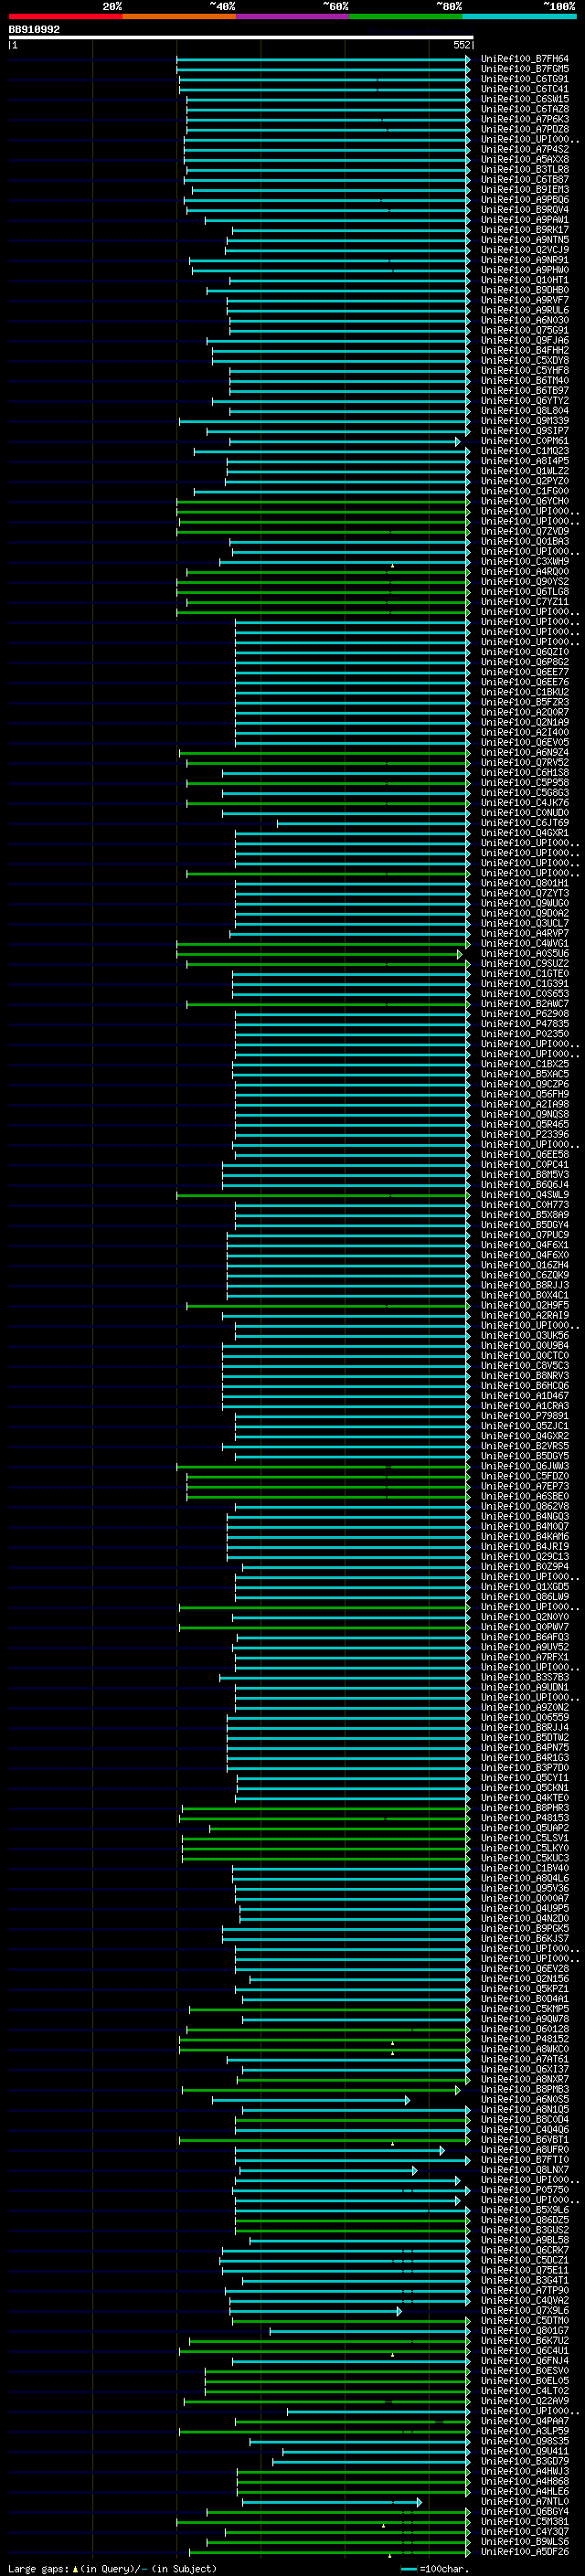Select the UniRef100_Q6JWW3 label
Image resolution: width=585 pixels, height=2576 pixels.
click(524, 1466)
